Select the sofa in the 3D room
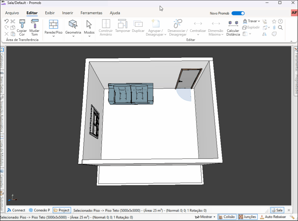The image size is (298, 221). [x=131, y=94]
